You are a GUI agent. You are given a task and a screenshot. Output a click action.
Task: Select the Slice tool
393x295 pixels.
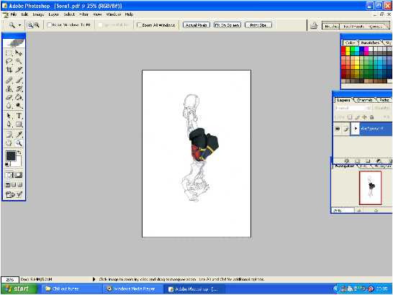pyautogui.click(x=19, y=70)
